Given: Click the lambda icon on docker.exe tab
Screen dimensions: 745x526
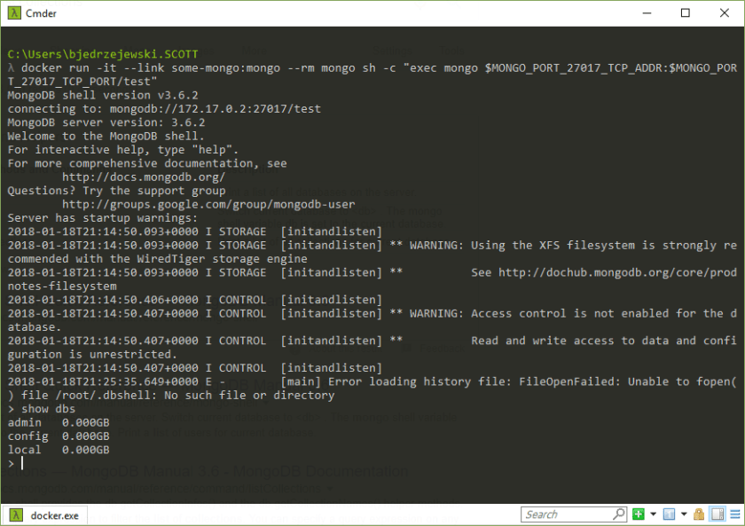Looking at the screenshot, I should 17,515.
